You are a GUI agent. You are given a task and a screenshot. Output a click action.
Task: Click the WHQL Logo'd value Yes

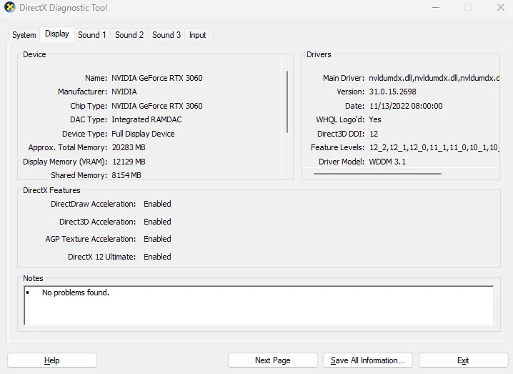point(375,119)
